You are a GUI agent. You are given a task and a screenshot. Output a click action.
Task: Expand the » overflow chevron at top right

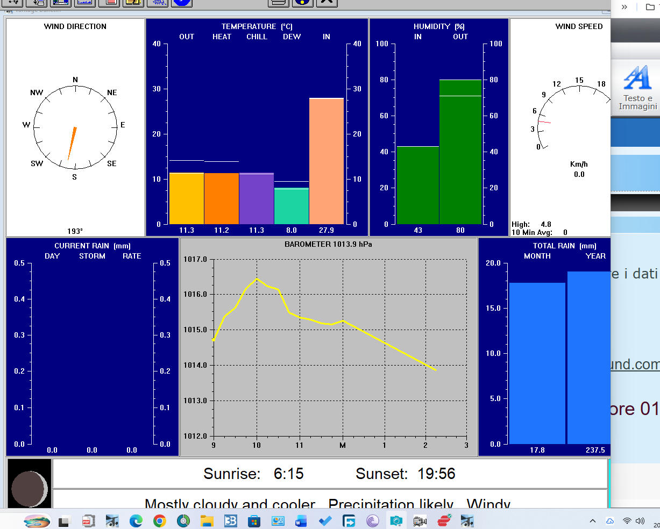[624, 7]
